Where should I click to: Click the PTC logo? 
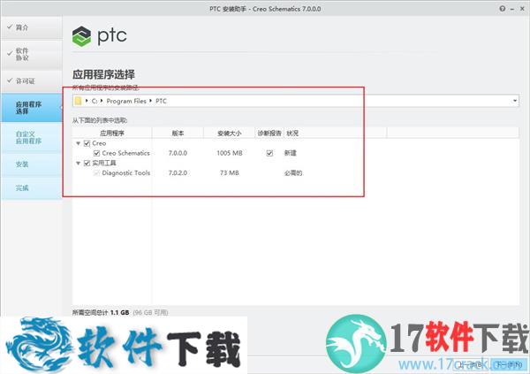(99, 36)
